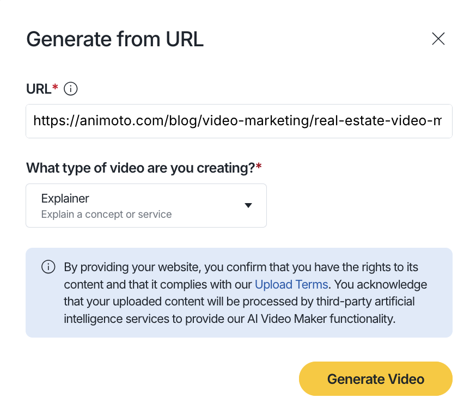This screenshot has height=416, width=476.
Task: Click into the URL input field
Action: [239, 121]
